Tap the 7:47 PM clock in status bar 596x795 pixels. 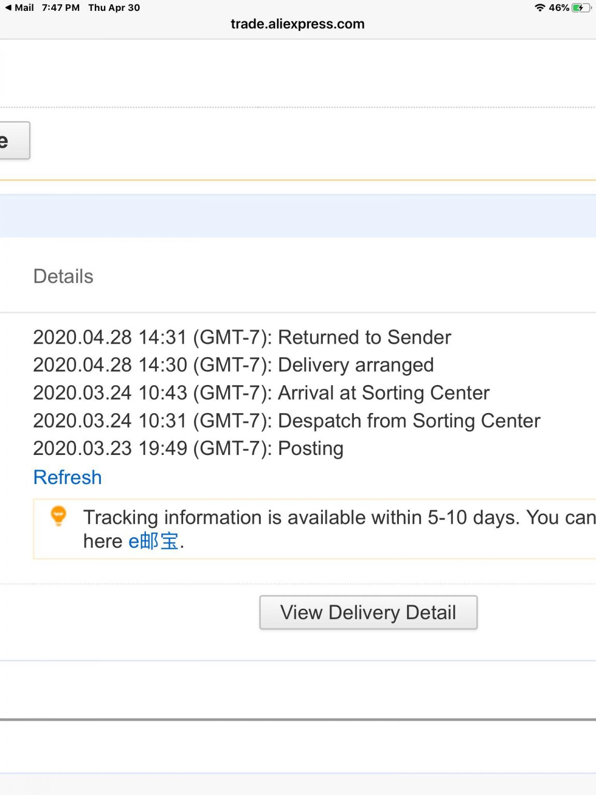coord(61,8)
